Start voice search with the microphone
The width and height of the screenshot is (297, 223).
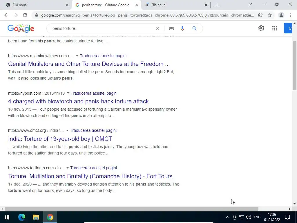(182, 28)
